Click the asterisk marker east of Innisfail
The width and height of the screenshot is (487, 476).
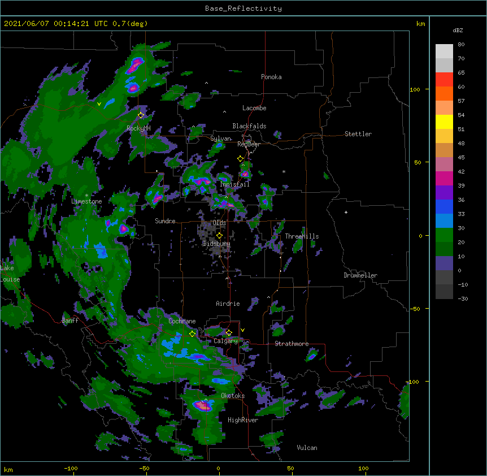(284, 171)
